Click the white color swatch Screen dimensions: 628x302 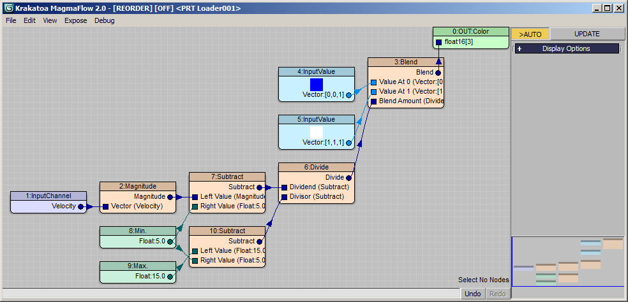[317, 133]
